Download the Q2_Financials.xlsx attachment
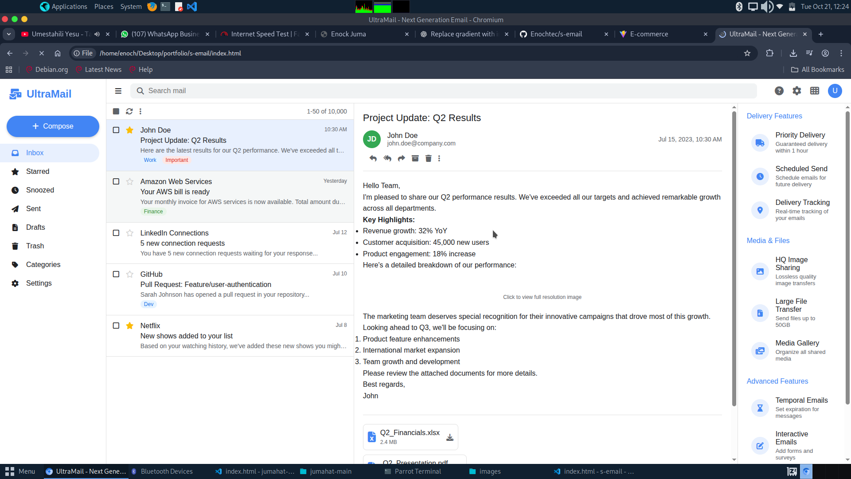The height and width of the screenshot is (479, 851). click(449, 437)
